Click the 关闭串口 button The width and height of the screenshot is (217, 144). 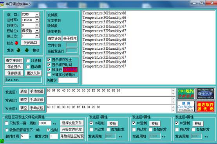pyautogui.click(x=30, y=43)
